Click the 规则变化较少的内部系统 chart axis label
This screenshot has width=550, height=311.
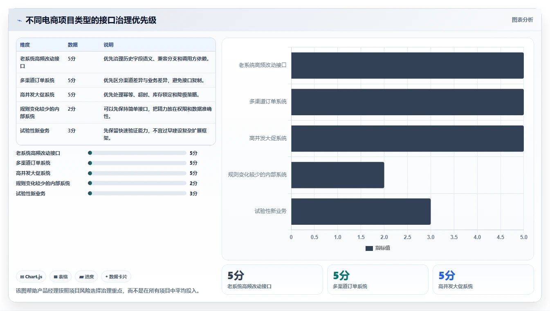pyautogui.click(x=257, y=175)
